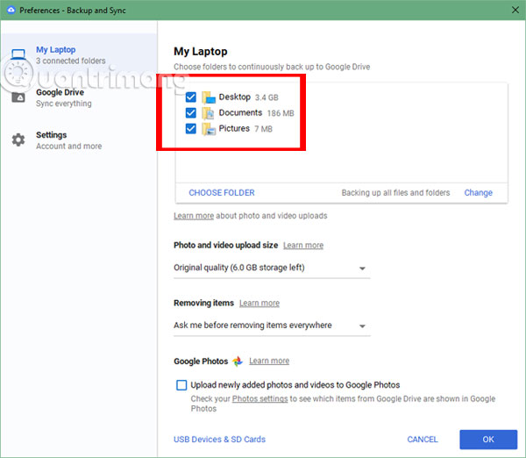
Task: Click the Desktop folder icon
Action: click(209, 97)
